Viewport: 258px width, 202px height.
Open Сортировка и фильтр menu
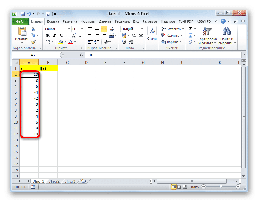tap(207, 36)
